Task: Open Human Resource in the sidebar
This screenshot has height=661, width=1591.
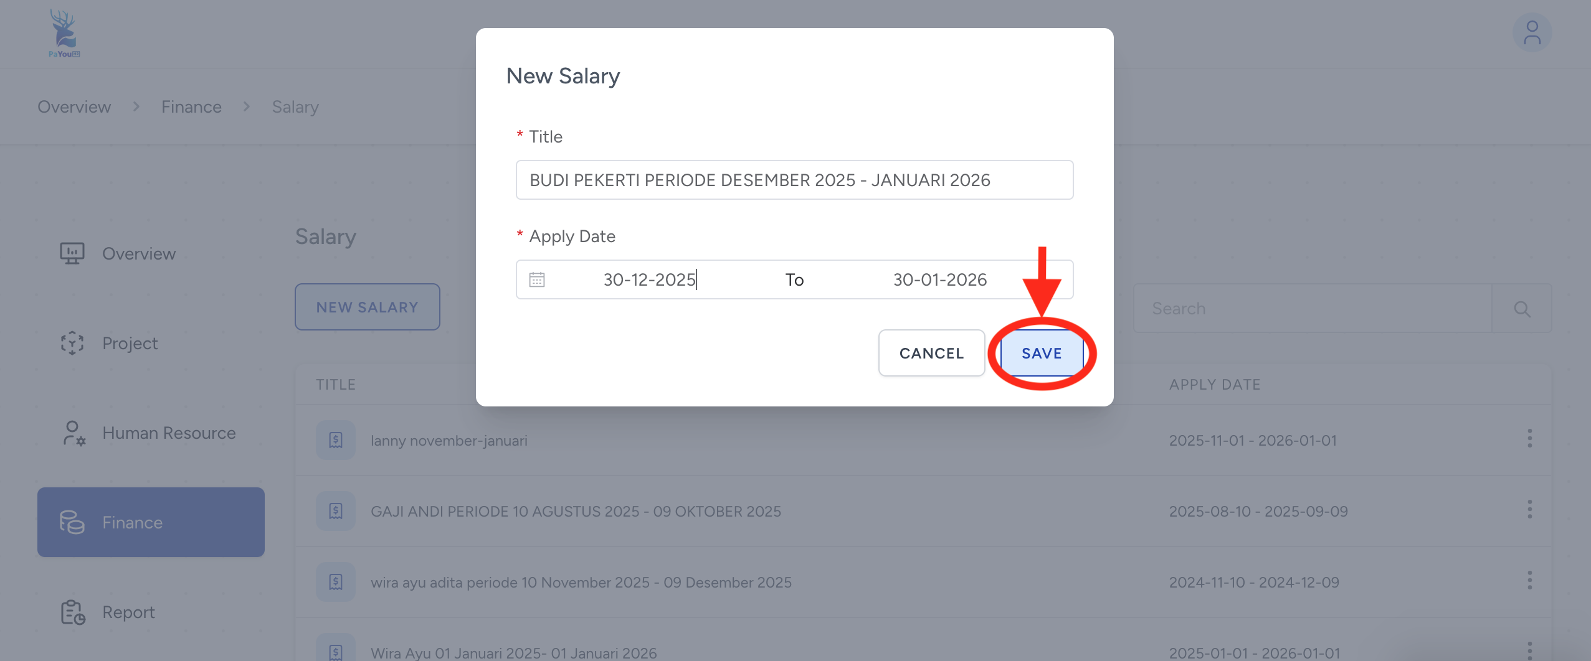Action: 168,433
